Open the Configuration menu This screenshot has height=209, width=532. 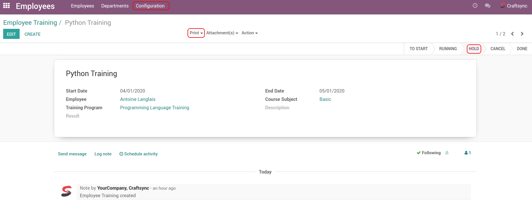pyautogui.click(x=150, y=6)
